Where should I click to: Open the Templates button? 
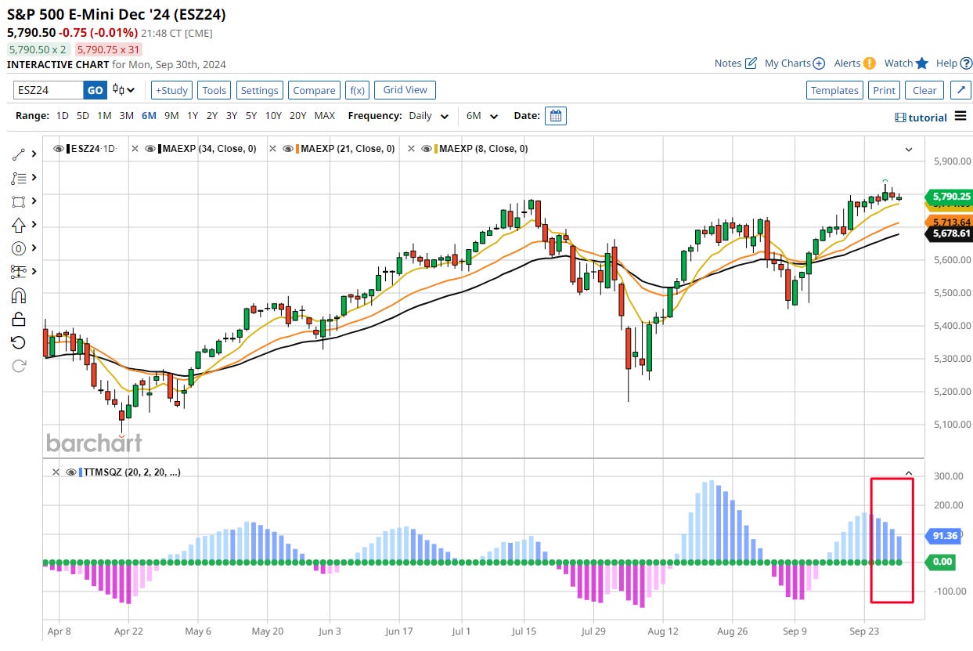834,90
